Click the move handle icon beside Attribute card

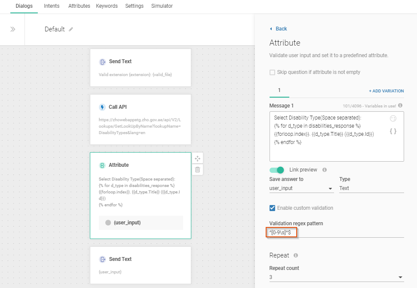click(x=197, y=158)
